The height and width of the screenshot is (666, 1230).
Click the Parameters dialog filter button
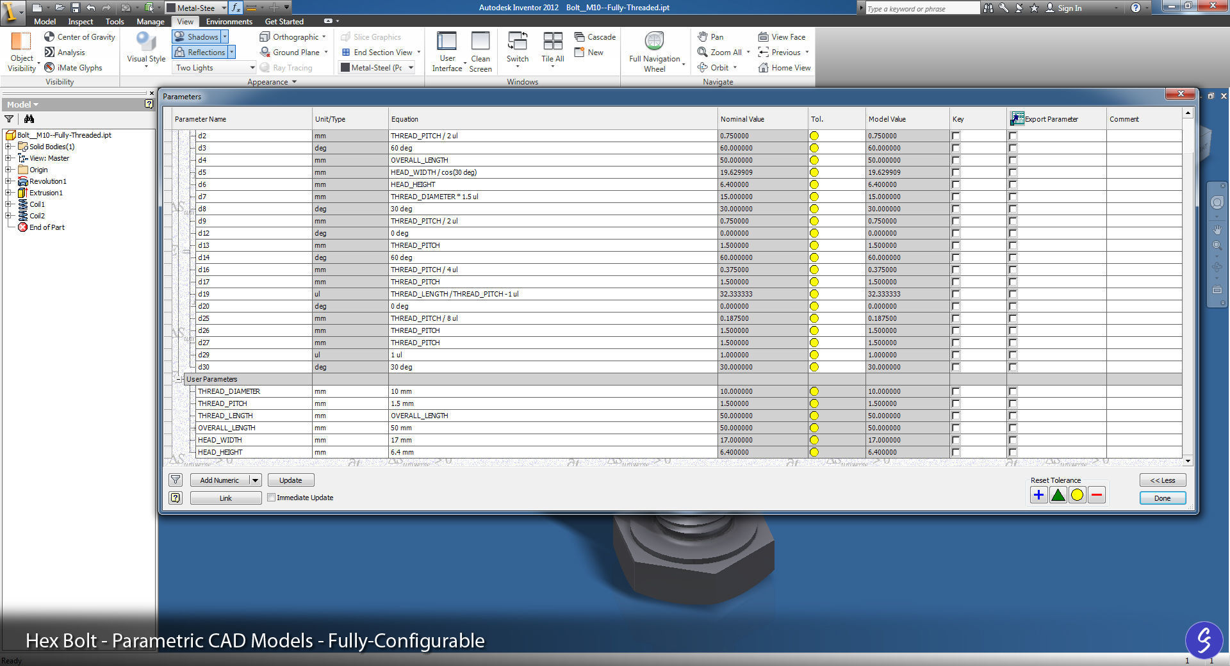point(176,480)
